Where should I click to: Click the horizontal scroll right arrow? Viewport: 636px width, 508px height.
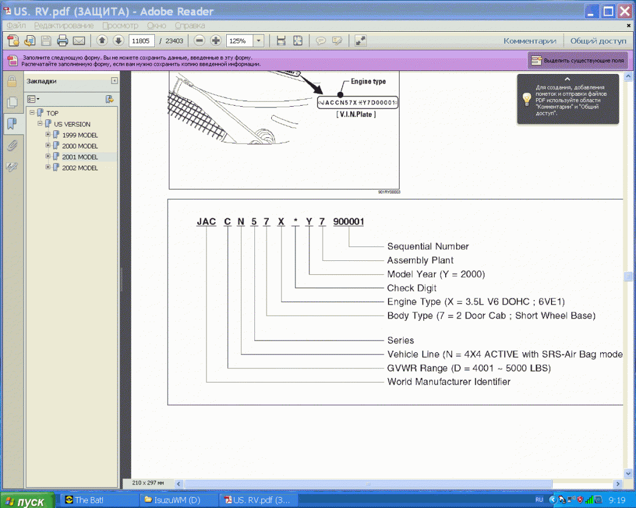[x=617, y=484]
